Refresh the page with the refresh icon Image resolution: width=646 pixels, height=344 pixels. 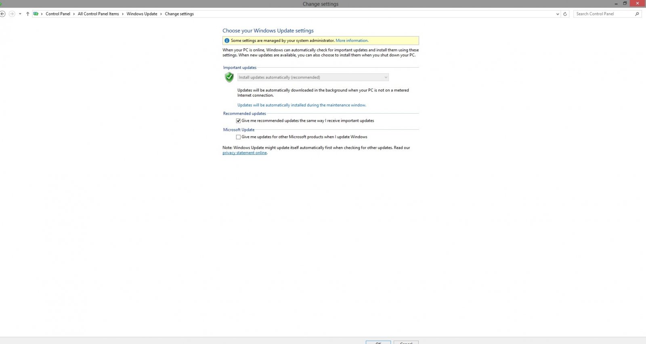(565, 14)
